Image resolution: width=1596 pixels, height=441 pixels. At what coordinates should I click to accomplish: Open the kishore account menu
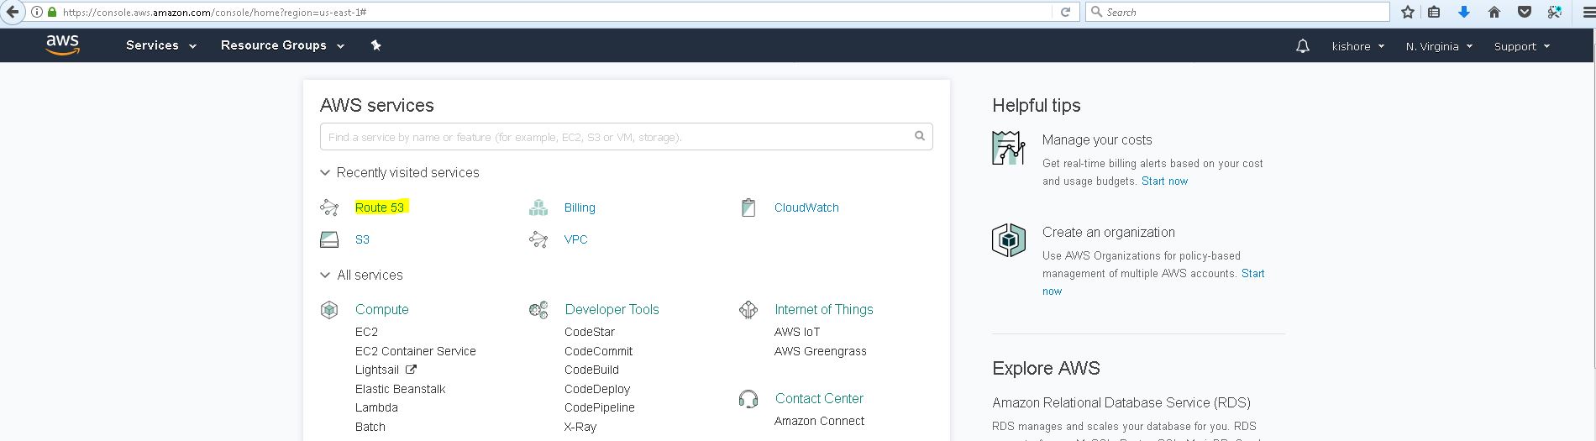point(1357,46)
